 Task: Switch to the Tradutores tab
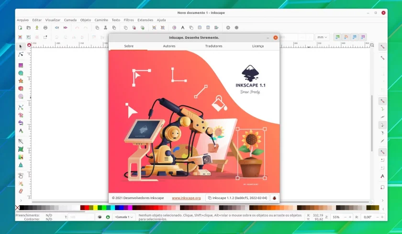pyautogui.click(x=214, y=46)
